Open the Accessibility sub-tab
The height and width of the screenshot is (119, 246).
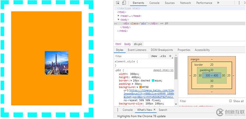pyautogui.click(x=202, y=50)
